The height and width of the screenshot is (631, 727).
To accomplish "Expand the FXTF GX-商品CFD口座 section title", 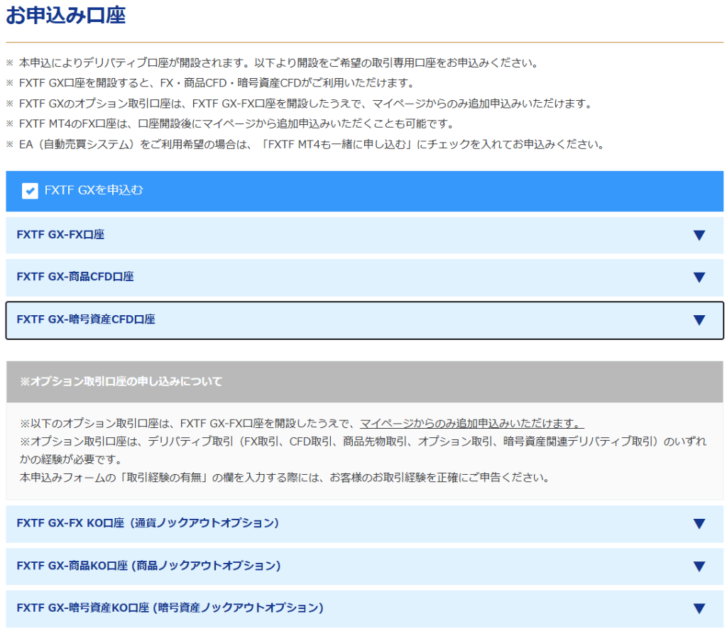I will [x=75, y=277].
